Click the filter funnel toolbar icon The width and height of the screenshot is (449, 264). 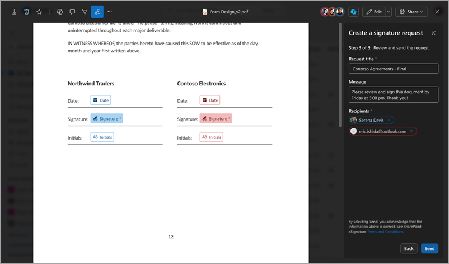point(85,12)
